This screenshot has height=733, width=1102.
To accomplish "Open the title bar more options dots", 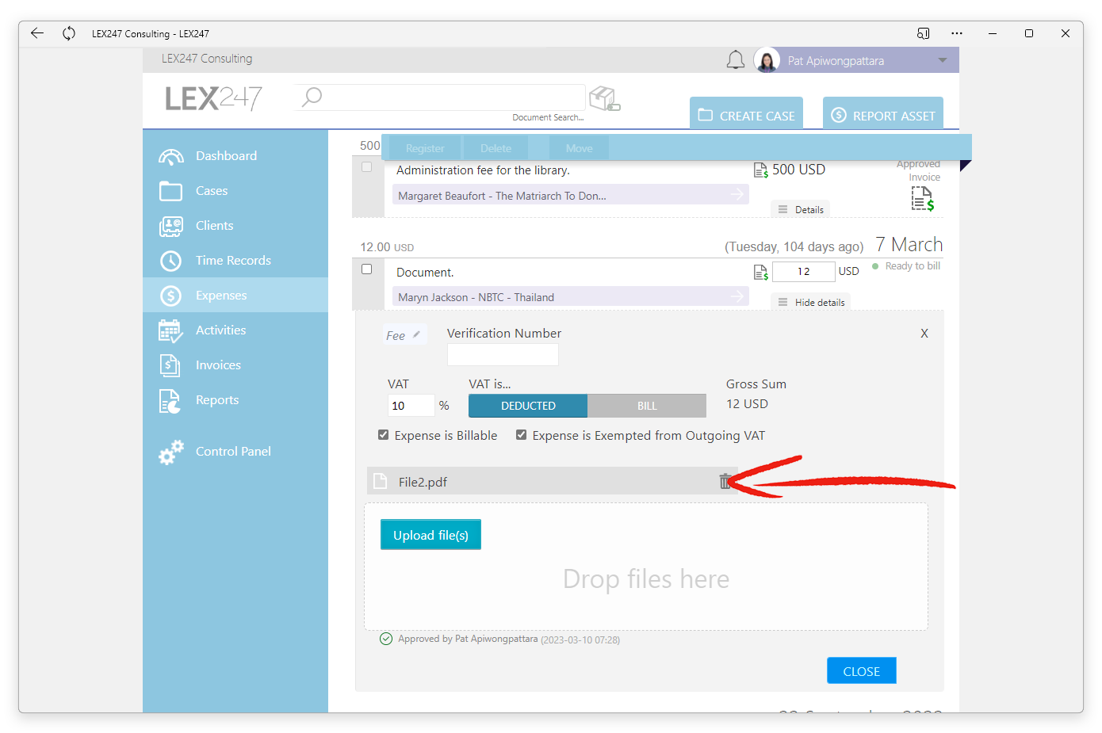I will point(957,33).
